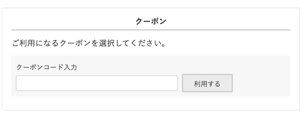Submit the code using the 利用する button
Viewport: 304px width, 117px height.
(207, 83)
